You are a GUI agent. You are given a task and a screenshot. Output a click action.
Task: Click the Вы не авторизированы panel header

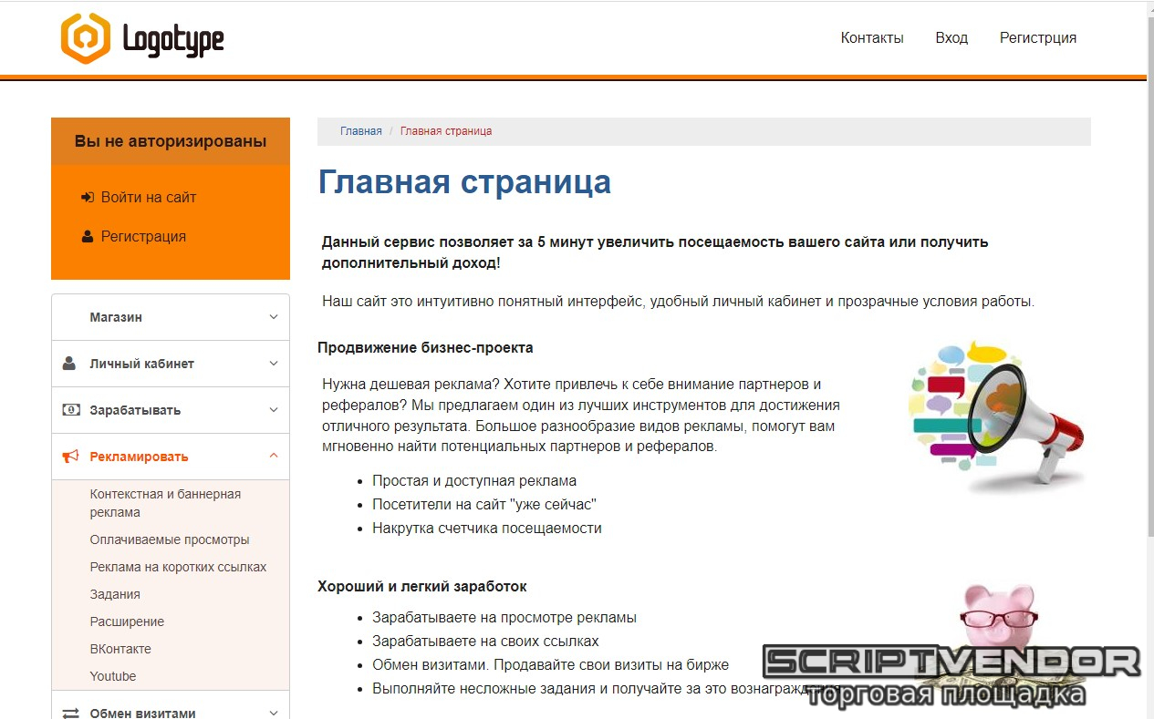[171, 141]
